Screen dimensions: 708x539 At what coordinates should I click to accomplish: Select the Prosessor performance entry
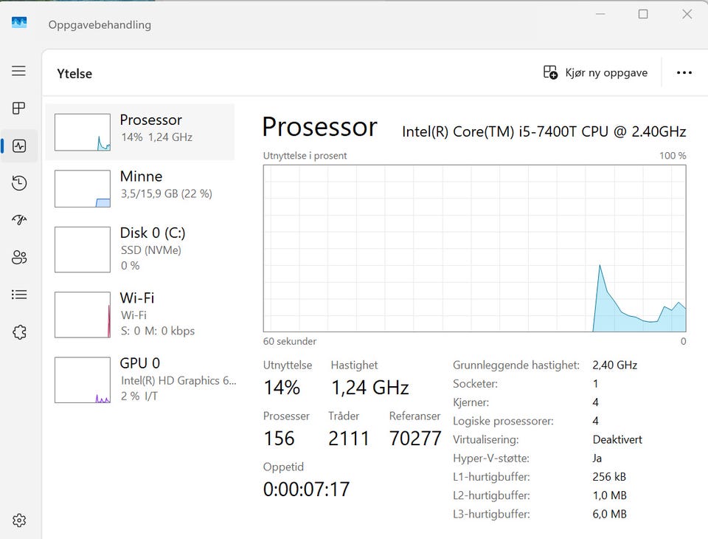pos(140,131)
